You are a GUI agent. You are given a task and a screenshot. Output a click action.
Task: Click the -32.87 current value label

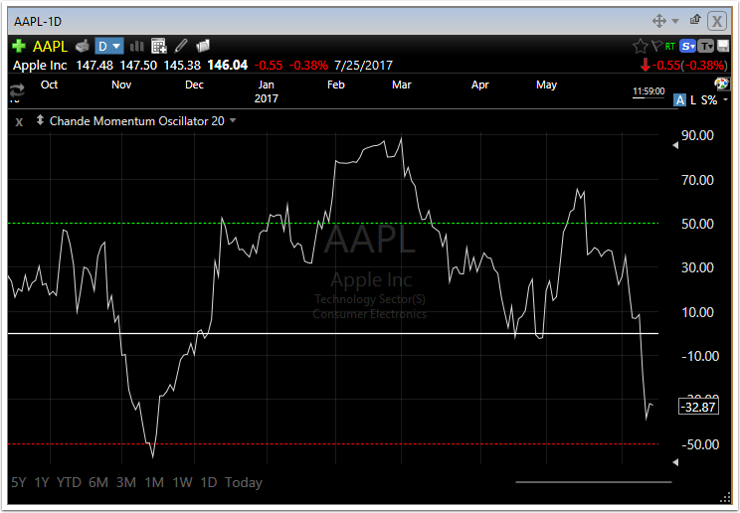pyautogui.click(x=699, y=407)
